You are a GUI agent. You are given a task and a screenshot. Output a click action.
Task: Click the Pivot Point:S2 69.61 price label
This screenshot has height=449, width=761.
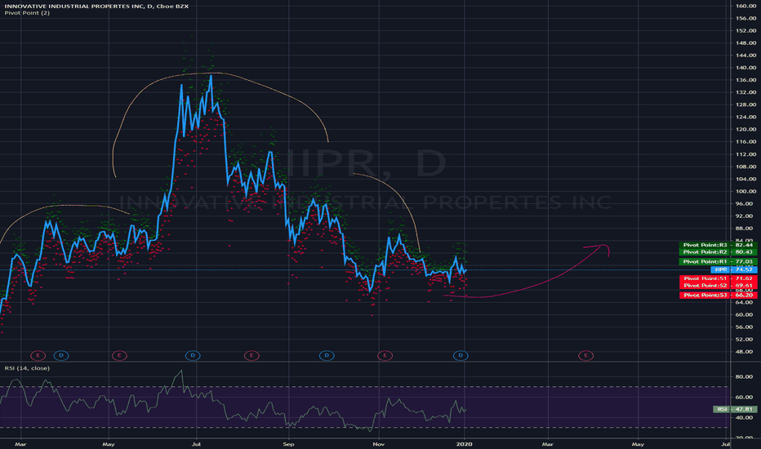pyautogui.click(x=718, y=286)
